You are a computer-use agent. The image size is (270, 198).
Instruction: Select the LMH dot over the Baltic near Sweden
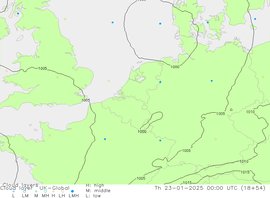(x=255, y=19)
